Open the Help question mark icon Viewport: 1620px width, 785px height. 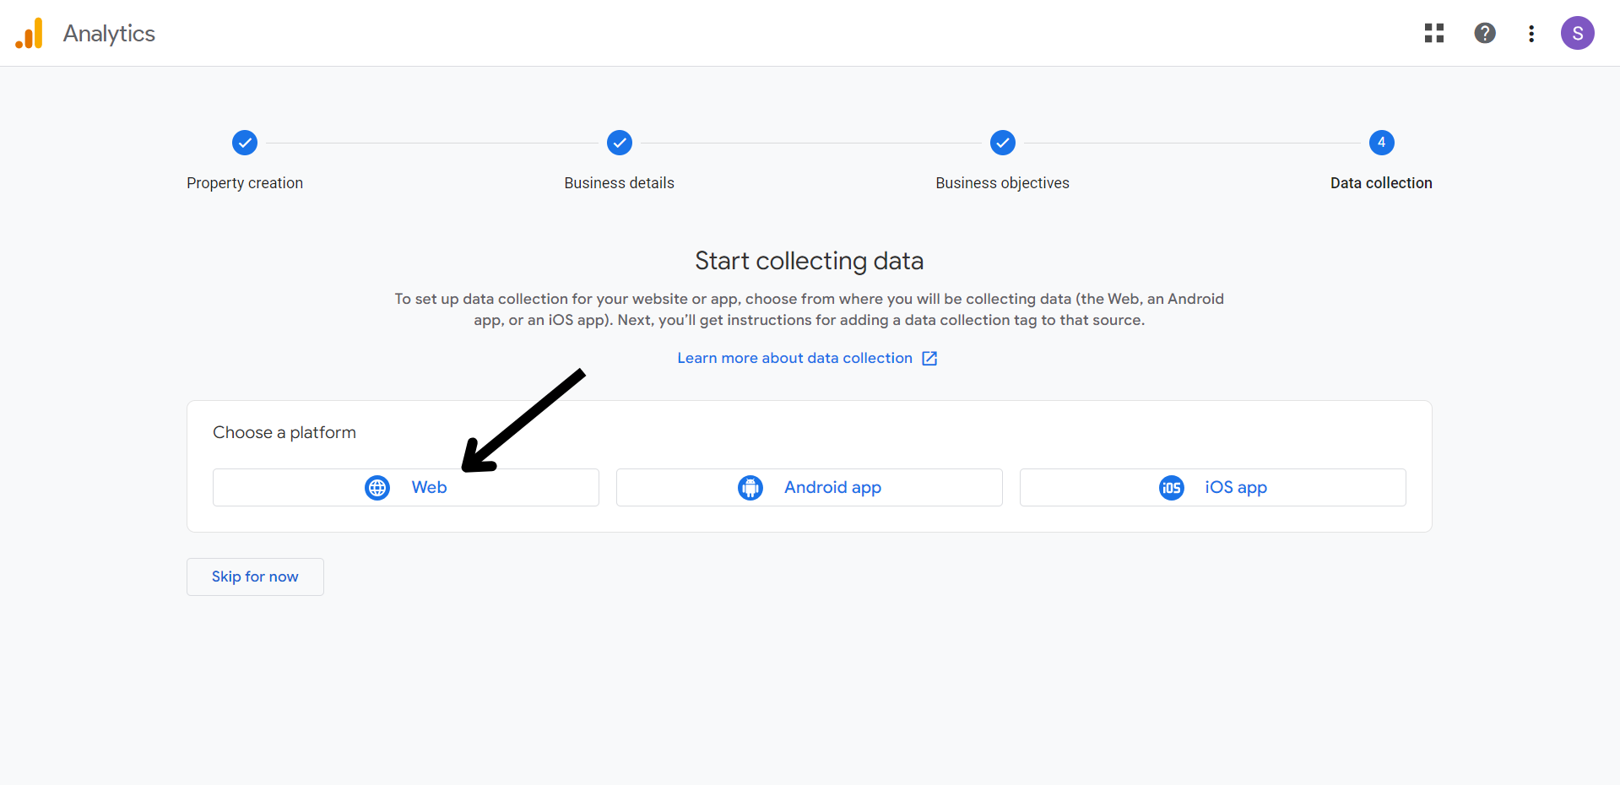pos(1484,33)
